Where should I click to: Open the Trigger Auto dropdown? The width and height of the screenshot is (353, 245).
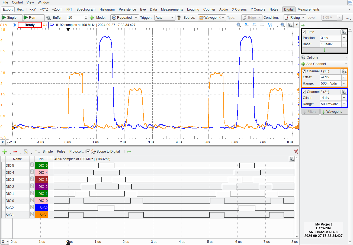[x=165, y=18]
